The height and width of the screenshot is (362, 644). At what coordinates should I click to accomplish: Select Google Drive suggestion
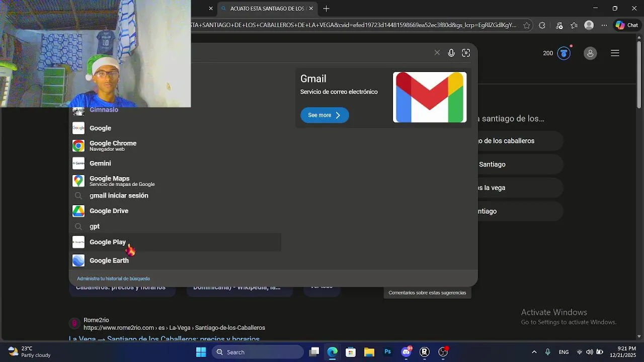[x=175, y=211]
